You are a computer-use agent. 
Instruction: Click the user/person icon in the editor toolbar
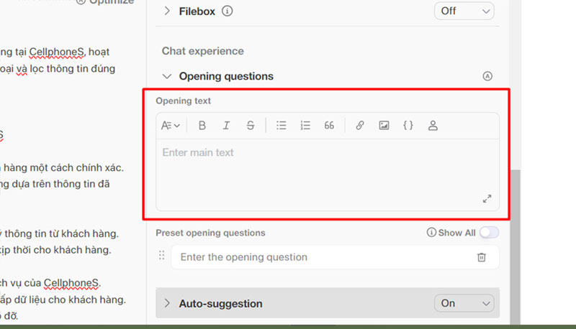pos(433,126)
